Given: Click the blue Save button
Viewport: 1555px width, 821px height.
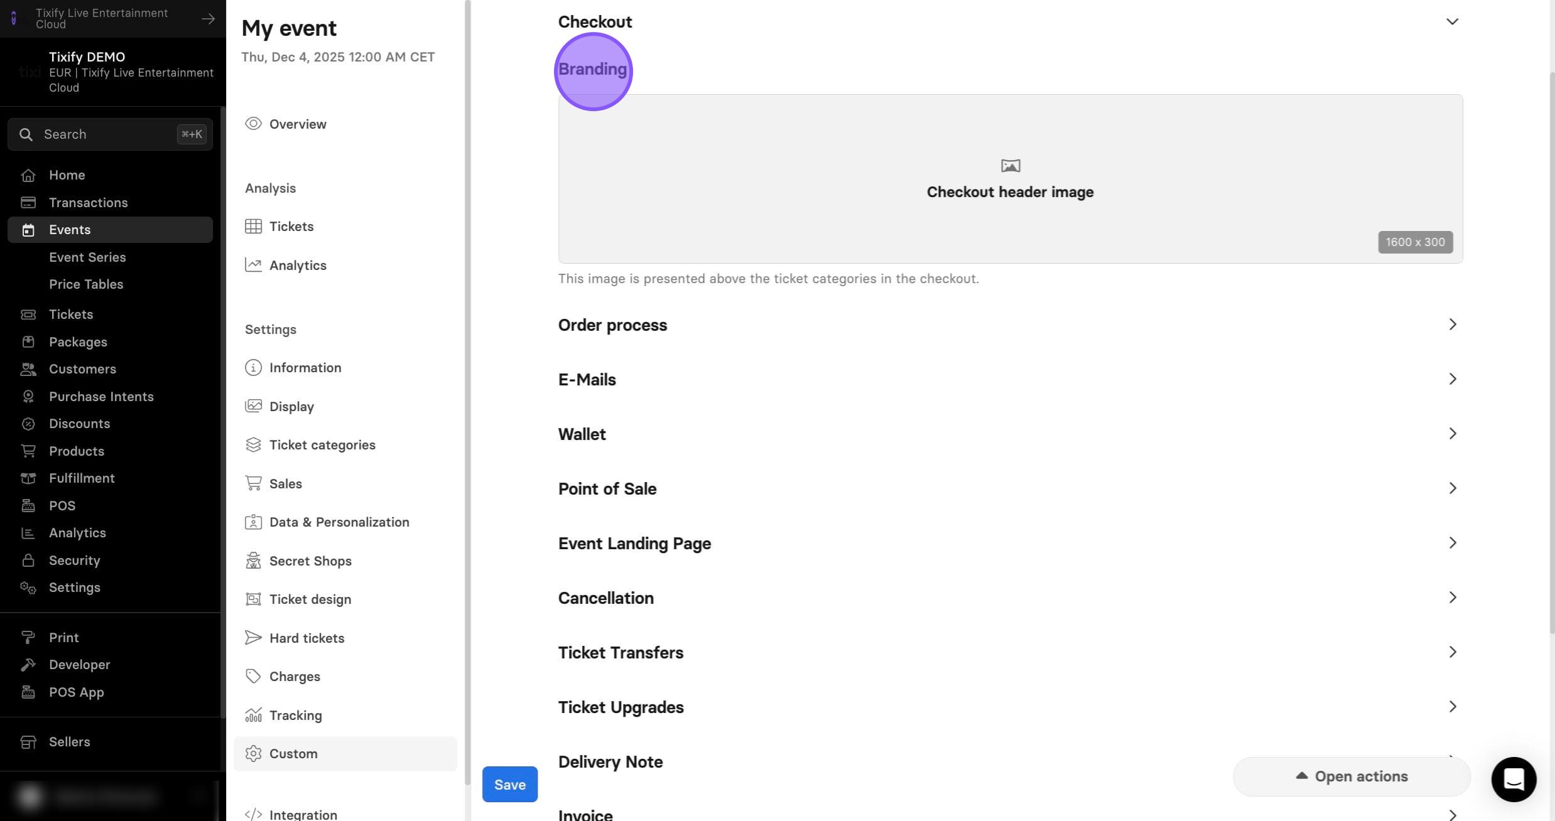Looking at the screenshot, I should point(510,784).
